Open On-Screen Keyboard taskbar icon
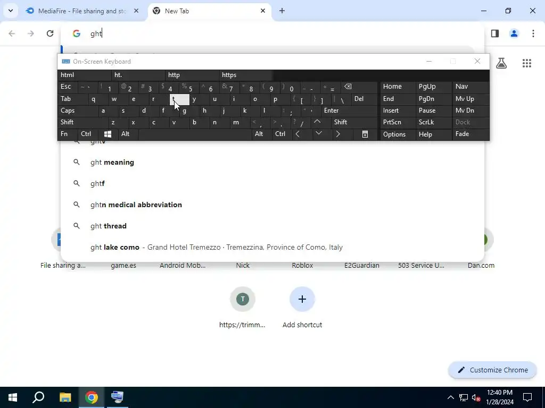 coord(118,397)
